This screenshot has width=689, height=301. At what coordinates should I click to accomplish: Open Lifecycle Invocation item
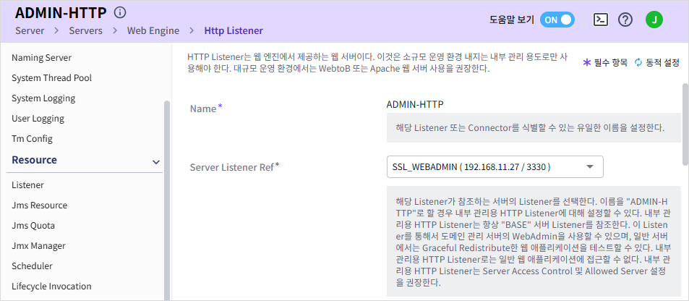click(x=51, y=286)
